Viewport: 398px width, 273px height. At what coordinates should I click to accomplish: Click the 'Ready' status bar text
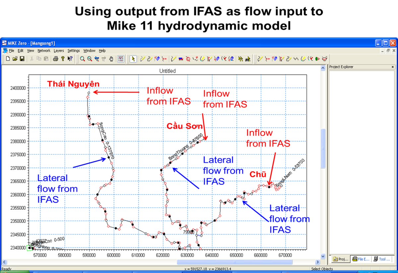[6, 269]
